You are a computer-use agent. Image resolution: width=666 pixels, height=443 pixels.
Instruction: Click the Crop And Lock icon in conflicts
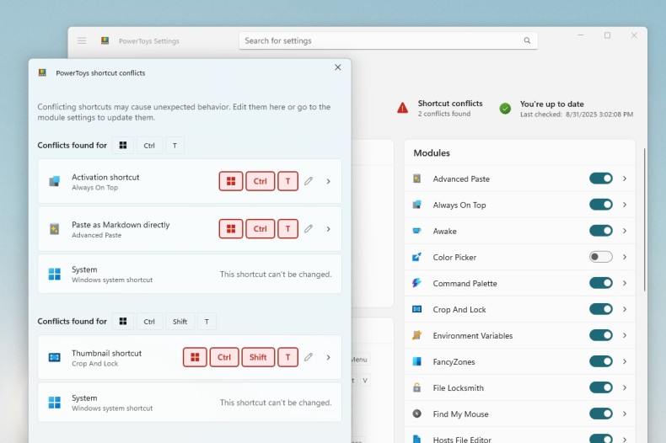(54, 357)
